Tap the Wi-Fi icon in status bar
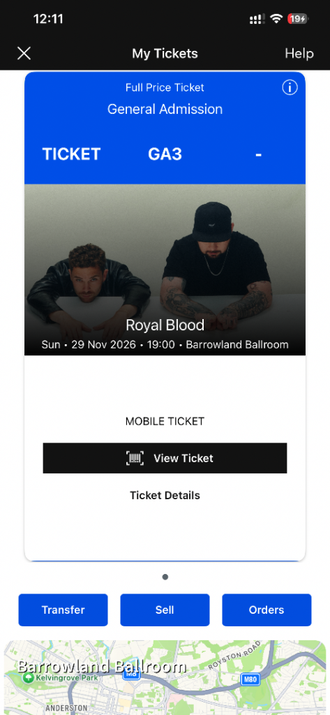Image resolution: width=330 pixels, height=715 pixels. pos(276,19)
